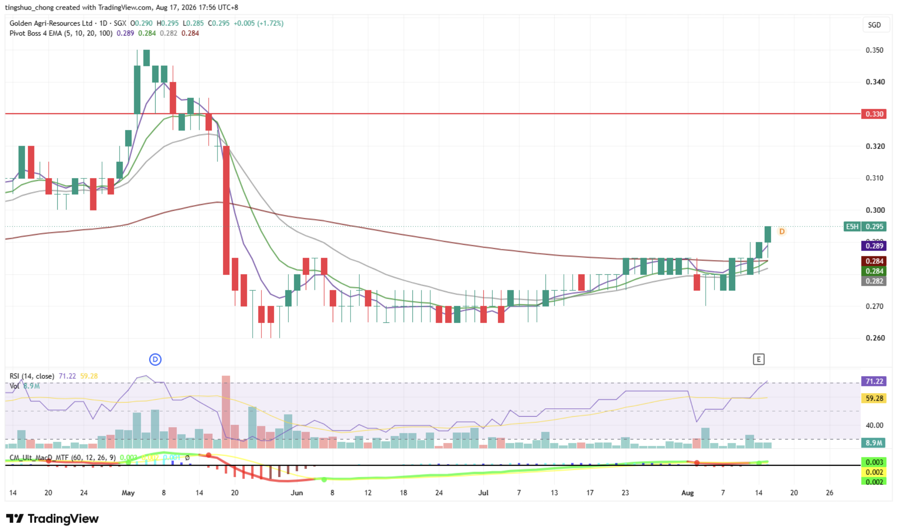Click the 12 date label on the time axis
Image resolution: width=897 pixels, height=532 pixels.
[x=368, y=493]
